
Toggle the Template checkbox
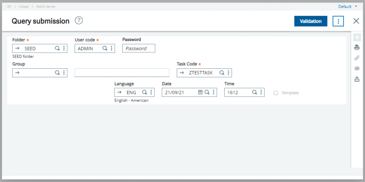point(276,93)
